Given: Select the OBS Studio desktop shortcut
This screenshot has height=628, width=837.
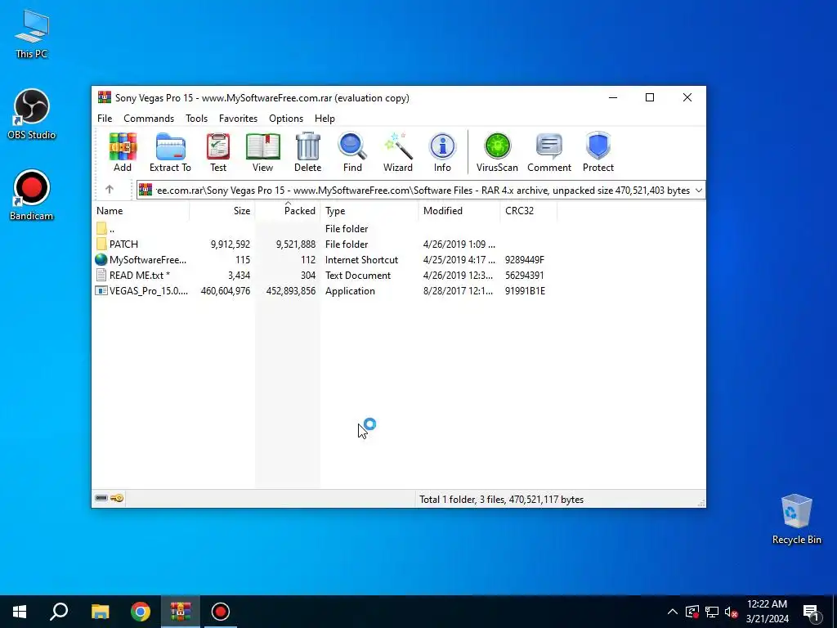Looking at the screenshot, I should coord(32,114).
